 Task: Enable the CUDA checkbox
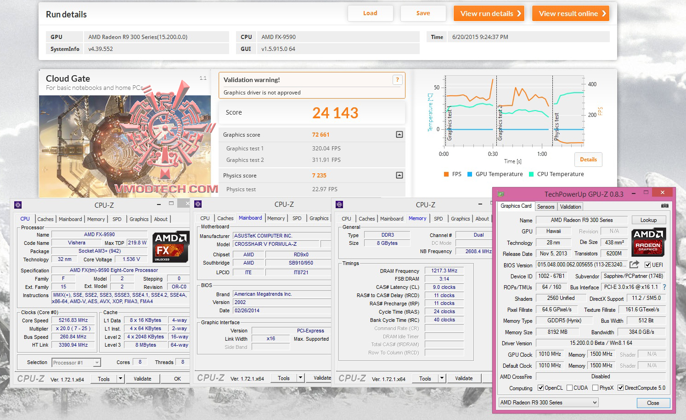coord(569,388)
